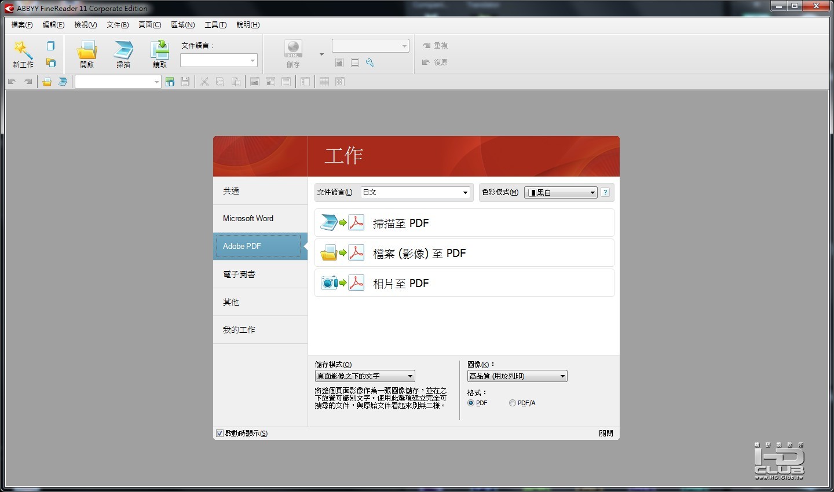Viewport: 834px width, 492px height.
Task: Click small scanner icon in second toolbar
Action: (63, 82)
